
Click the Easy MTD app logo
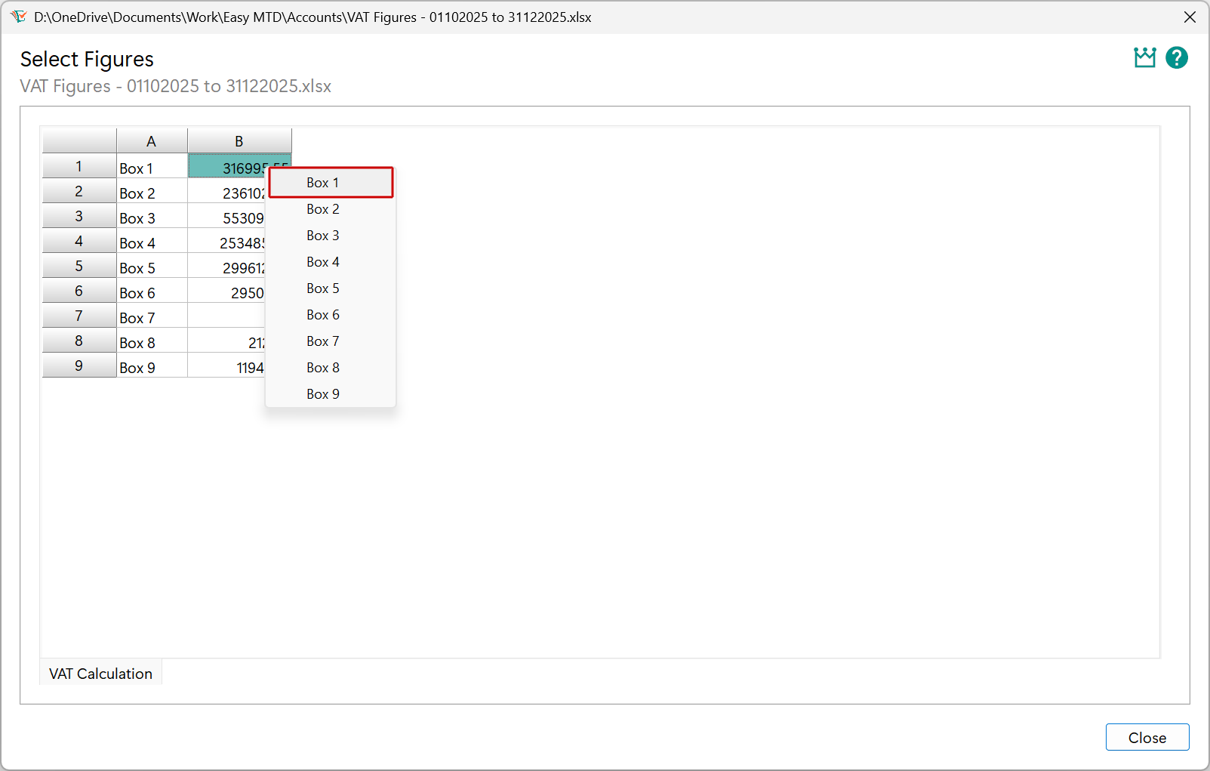pyautogui.click(x=19, y=17)
